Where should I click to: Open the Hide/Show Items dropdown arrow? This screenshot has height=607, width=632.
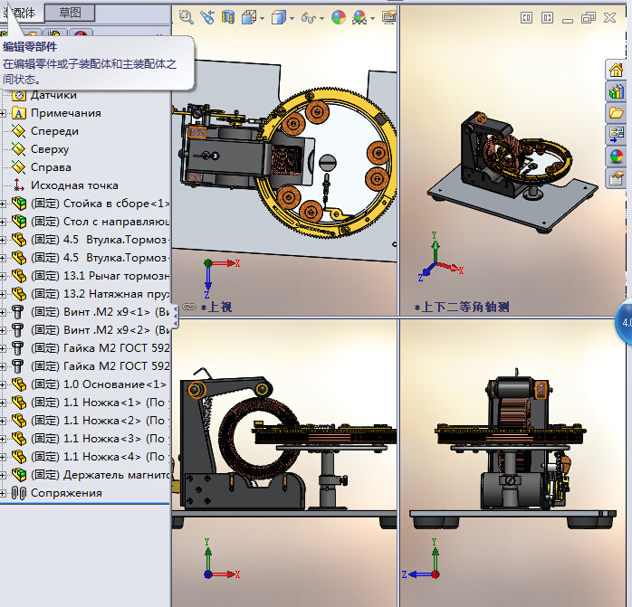coord(321,18)
